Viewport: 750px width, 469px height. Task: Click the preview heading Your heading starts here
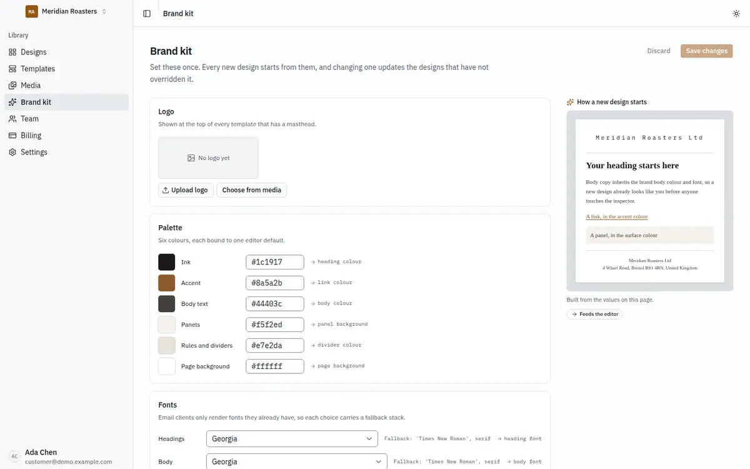point(632,166)
